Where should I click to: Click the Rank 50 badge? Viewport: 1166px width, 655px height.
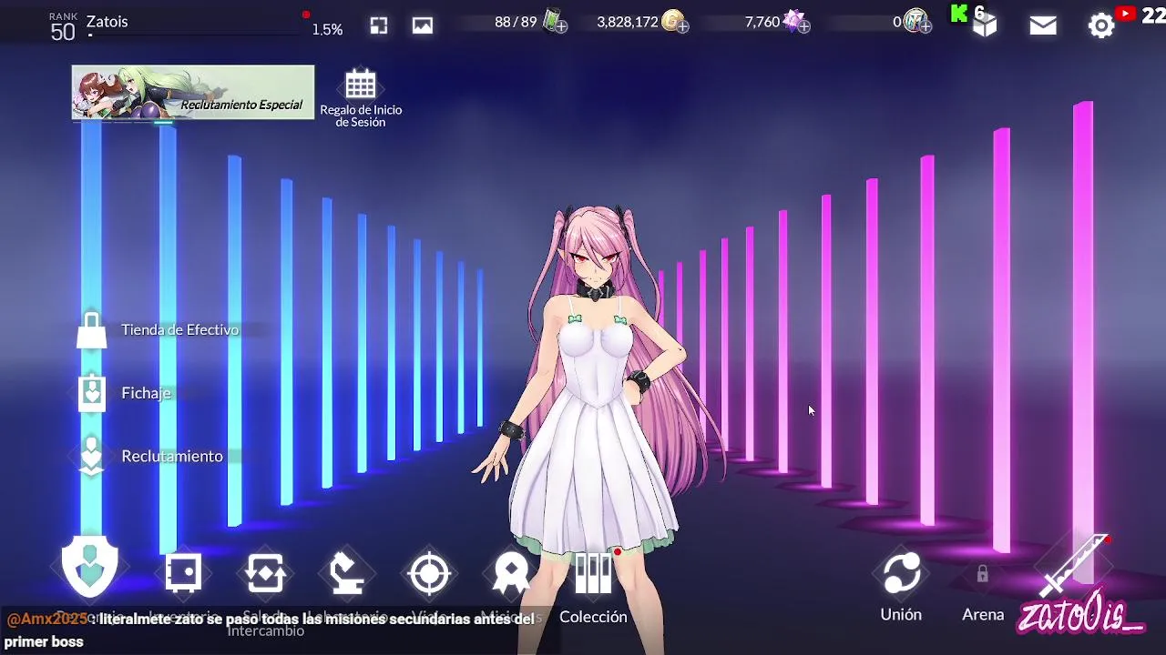point(63,27)
